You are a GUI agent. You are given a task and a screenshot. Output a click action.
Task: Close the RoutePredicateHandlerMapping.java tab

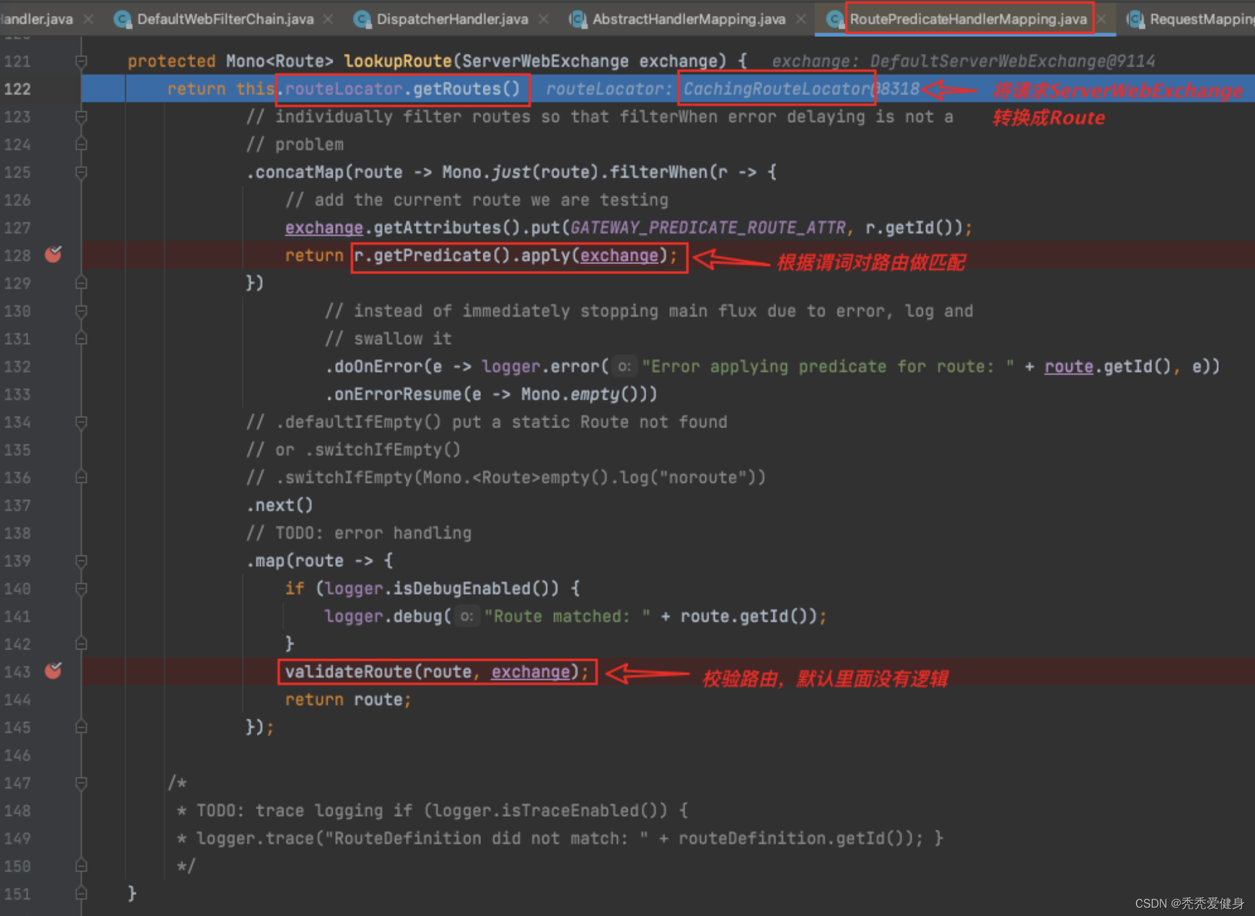coord(1102,19)
